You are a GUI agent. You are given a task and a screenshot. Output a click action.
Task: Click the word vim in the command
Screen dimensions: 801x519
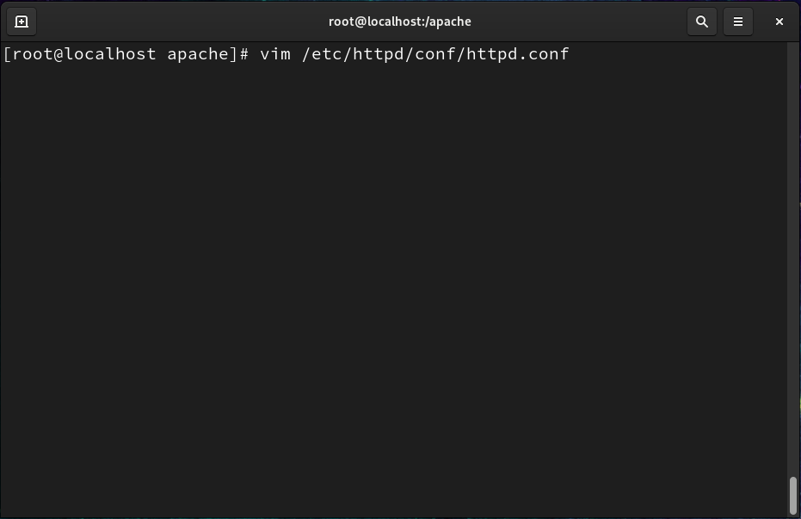pyautogui.click(x=275, y=54)
